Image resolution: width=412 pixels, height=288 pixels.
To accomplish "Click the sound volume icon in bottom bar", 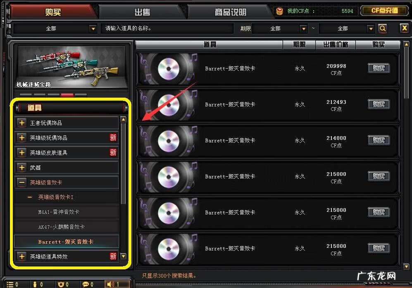I will click(110, 284).
